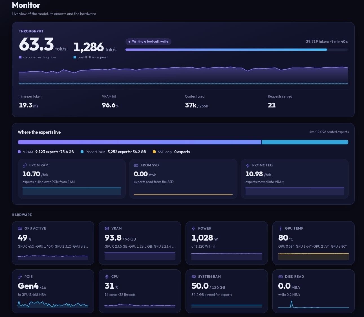
Task: Click the '63.3' decode throughput value
Action: tap(36, 44)
